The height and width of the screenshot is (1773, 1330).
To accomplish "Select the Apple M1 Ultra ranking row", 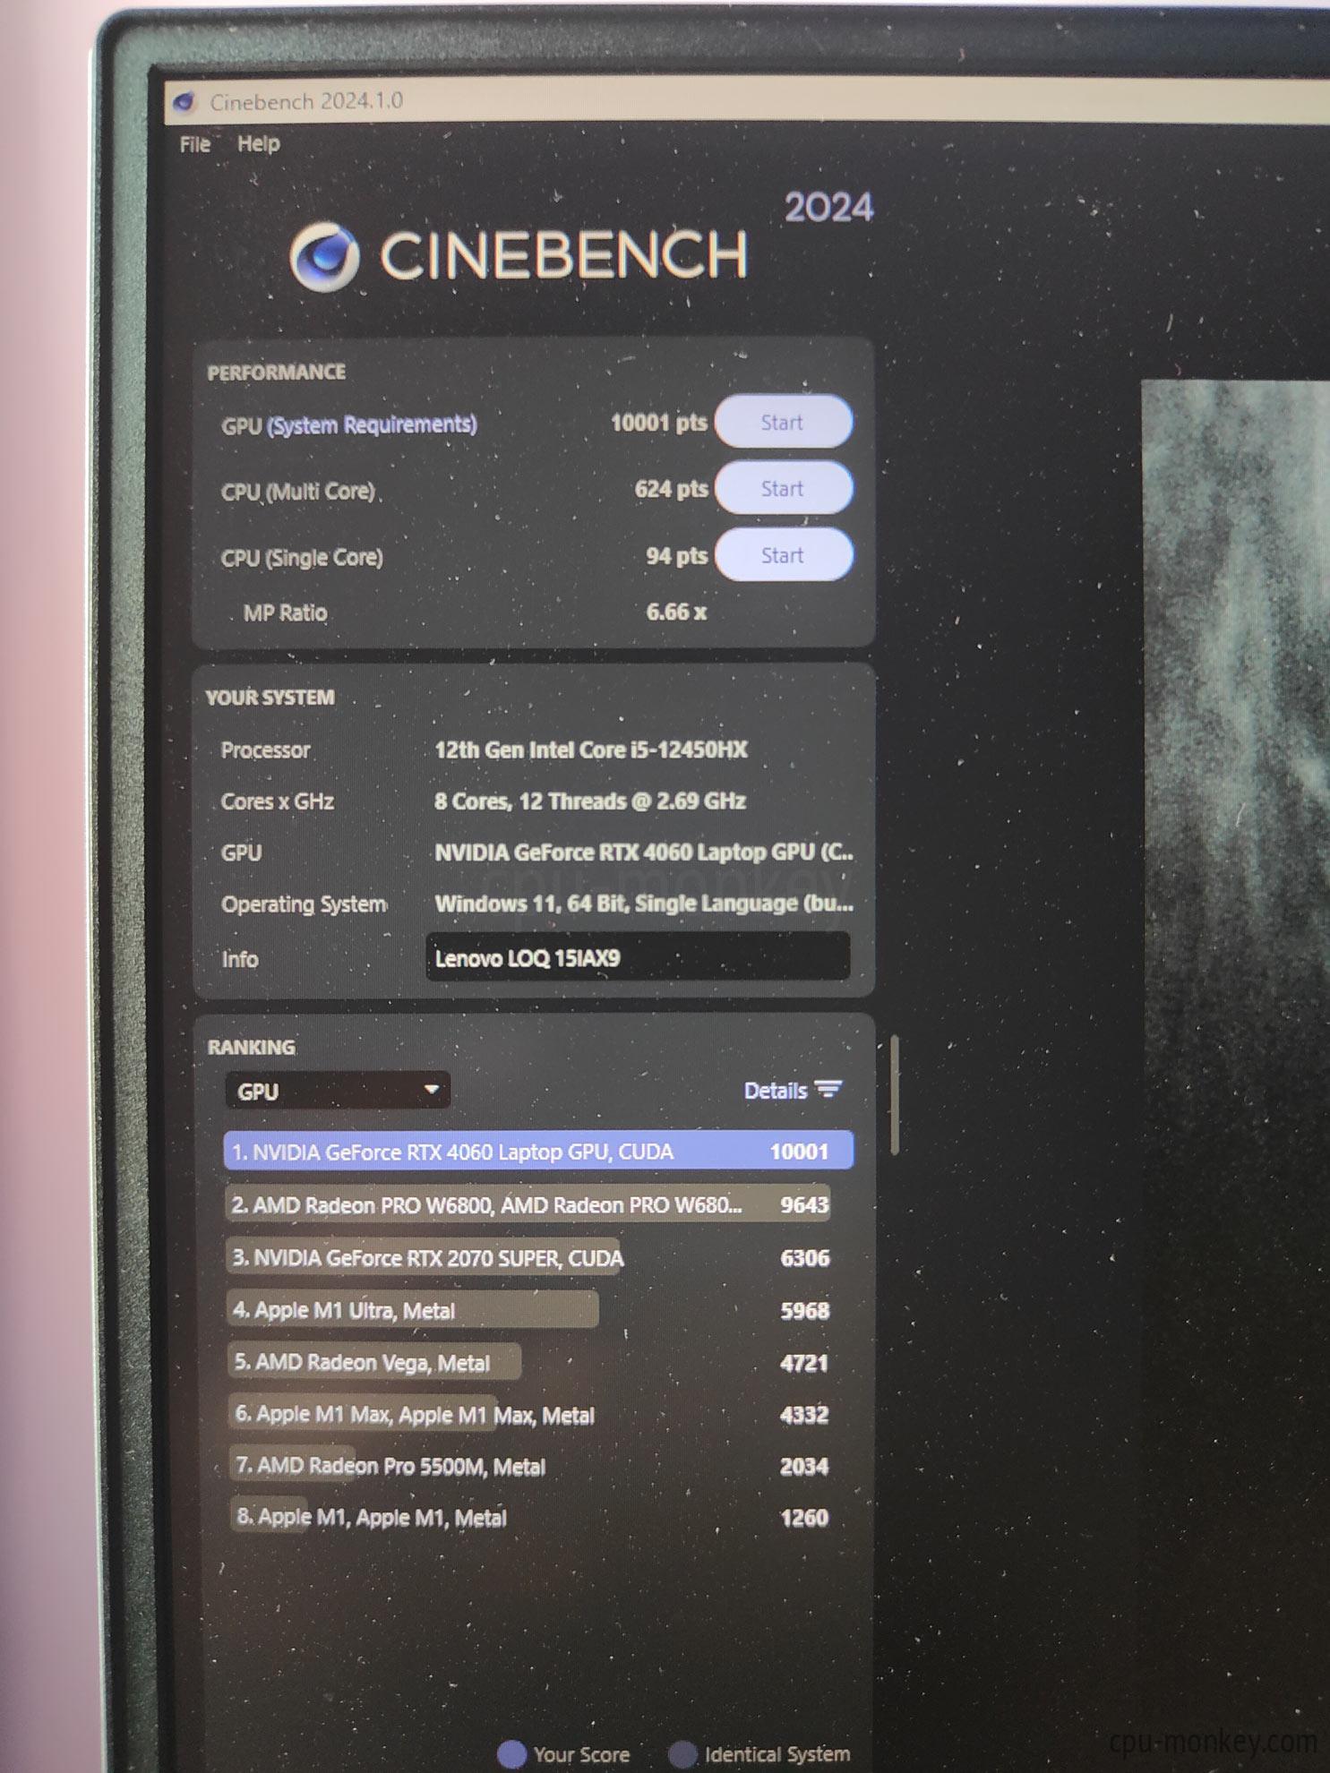I will point(530,1310).
